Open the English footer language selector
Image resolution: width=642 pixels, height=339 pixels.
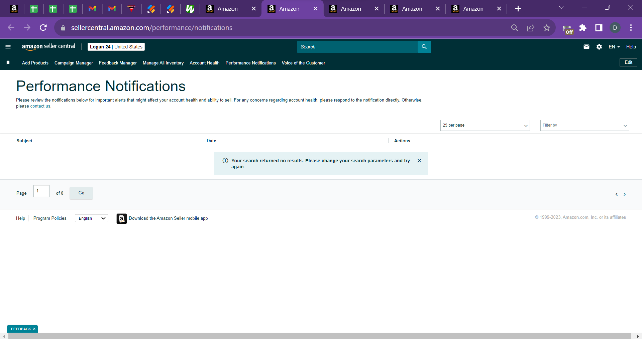[92, 218]
